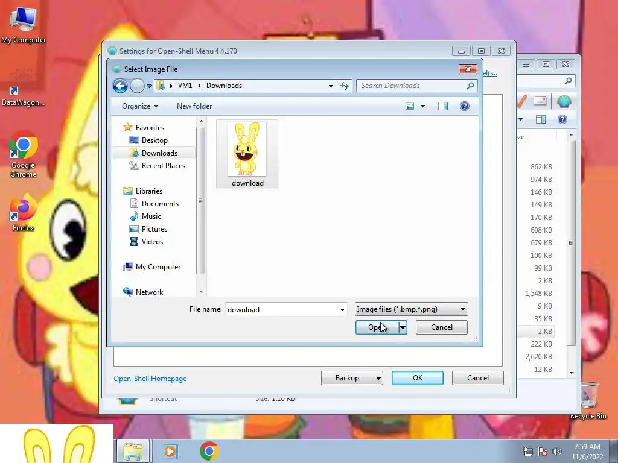Open help in background Explorer window
This screenshot has height=463, width=618.
pyautogui.click(x=562, y=119)
